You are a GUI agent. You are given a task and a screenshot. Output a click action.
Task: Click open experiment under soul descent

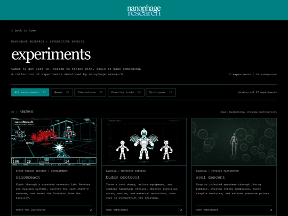coord(207,210)
